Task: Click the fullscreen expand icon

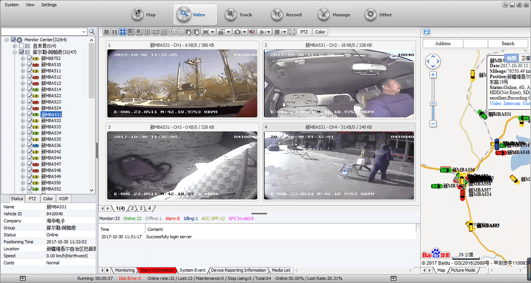Action: click(292, 32)
